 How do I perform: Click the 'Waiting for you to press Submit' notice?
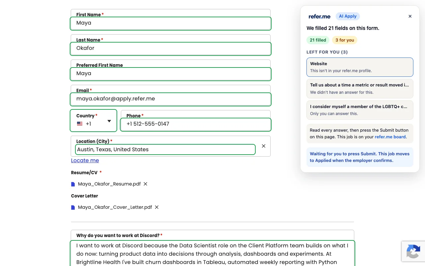tap(360, 157)
